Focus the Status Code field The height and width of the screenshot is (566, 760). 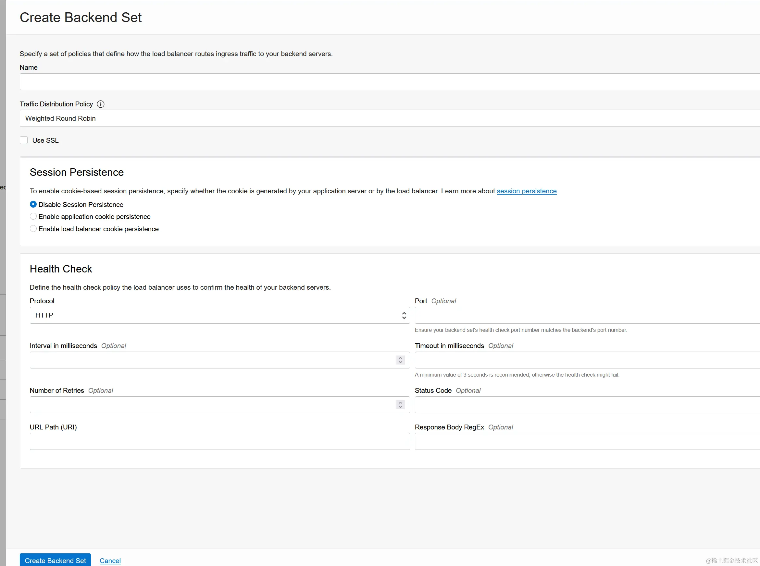point(583,404)
